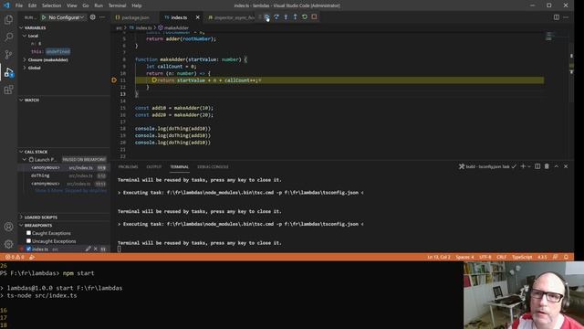Click the 'this: undefined' variable
Screen dimensions: 584x329
[51, 51]
